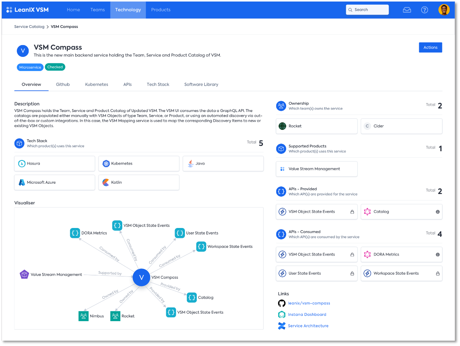The height and width of the screenshot is (346, 460).
Task: Click the Ownership section team icon
Action: (x=281, y=106)
